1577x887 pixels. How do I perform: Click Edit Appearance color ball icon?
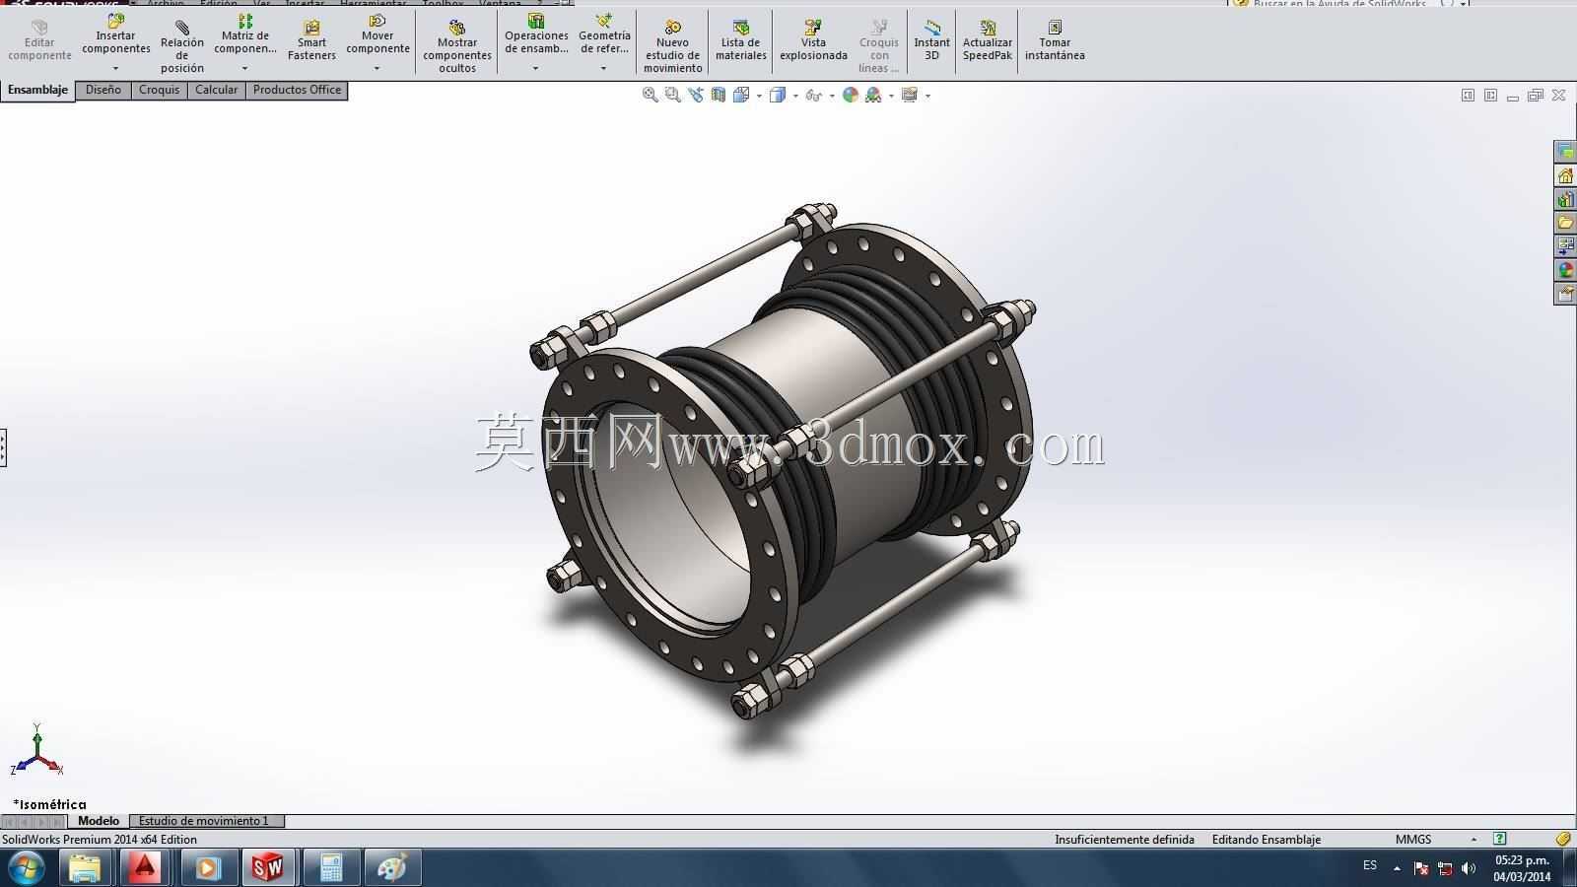click(x=850, y=95)
